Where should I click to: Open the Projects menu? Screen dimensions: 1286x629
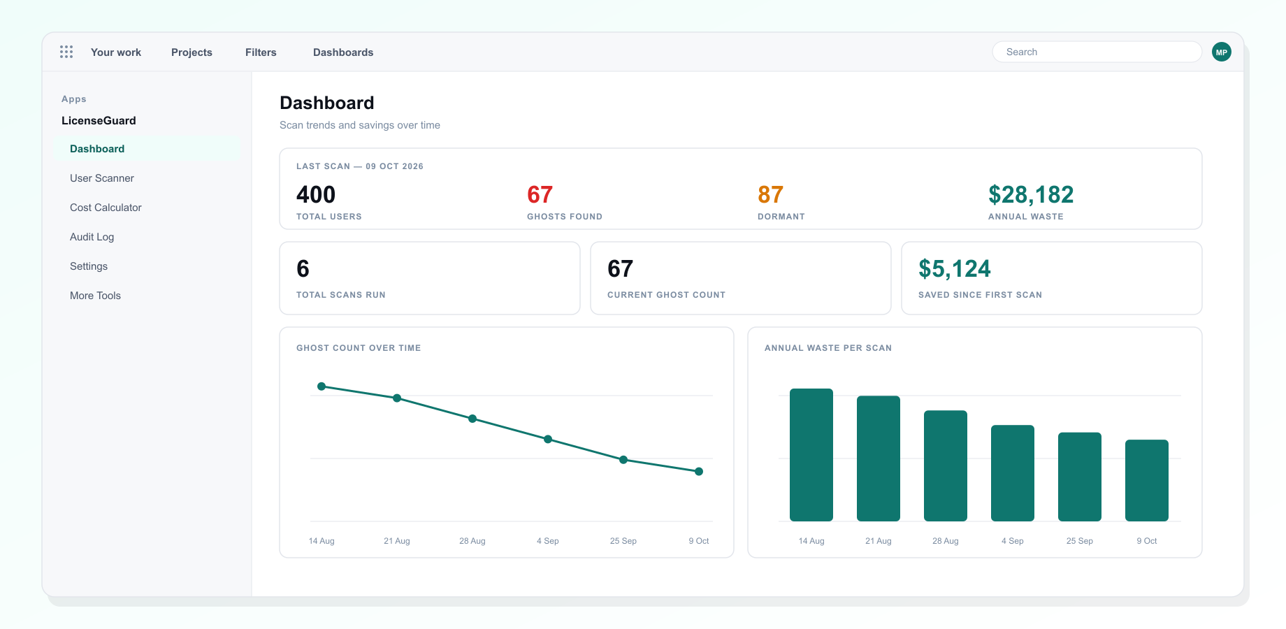[x=192, y=52]
